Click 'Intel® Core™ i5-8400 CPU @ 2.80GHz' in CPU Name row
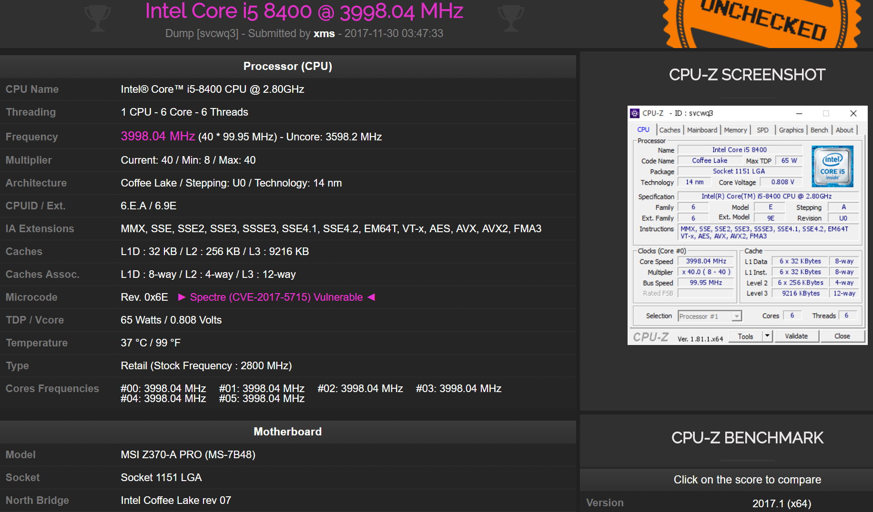Image resolution: width=873 pixels, height=512 pixels. [213, 89]
